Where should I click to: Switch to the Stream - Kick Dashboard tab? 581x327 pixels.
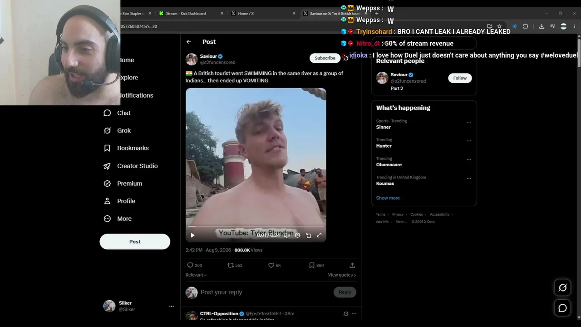point(190,14)
